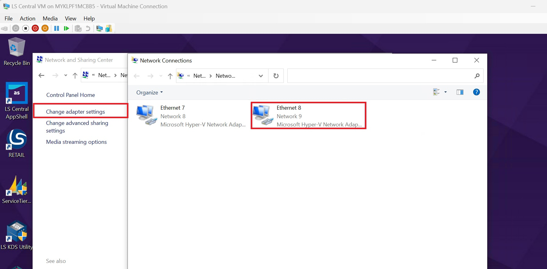
Task: Select the Recycle Bin desktop icon
Action: pos(17,51)
